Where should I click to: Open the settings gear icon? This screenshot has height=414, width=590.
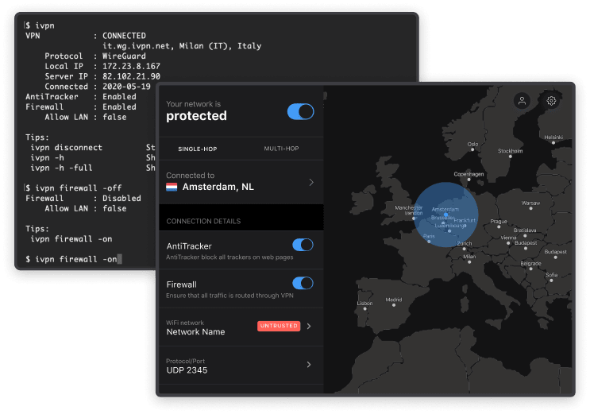(x=551, y=101)
